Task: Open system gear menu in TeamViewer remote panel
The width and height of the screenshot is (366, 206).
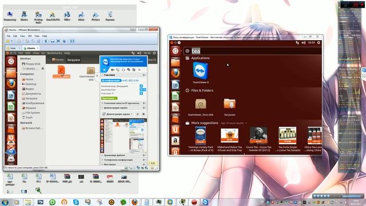Action: point(319,43)
